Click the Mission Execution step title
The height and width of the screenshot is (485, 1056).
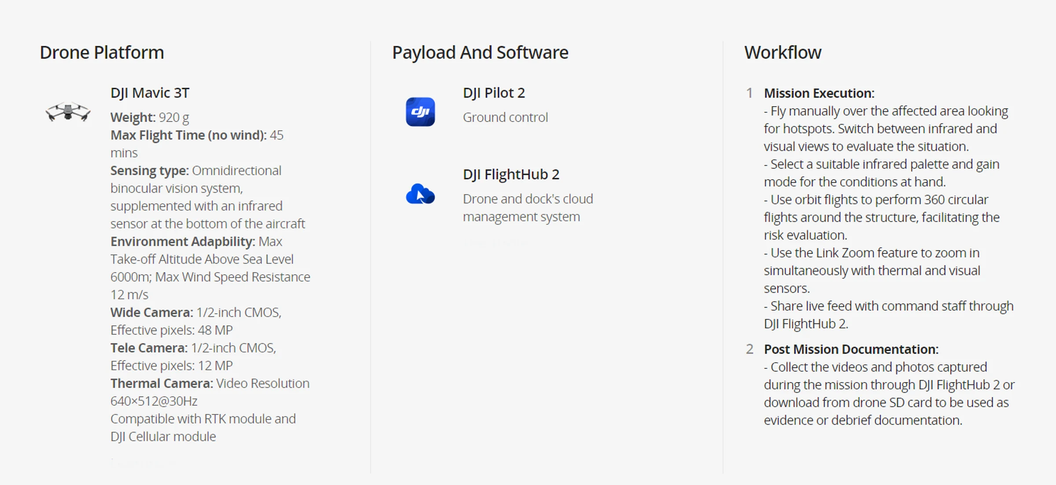click(x=819, y=93)
